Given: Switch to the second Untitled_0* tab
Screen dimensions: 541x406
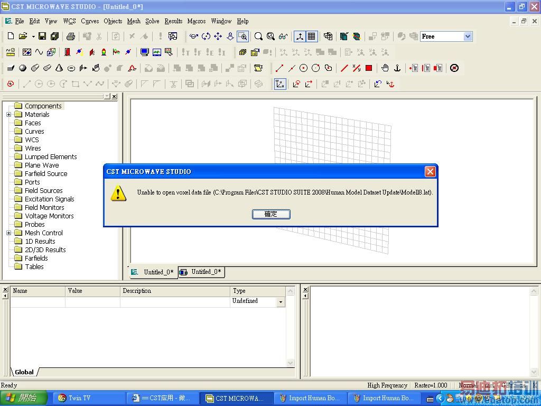Looking at the screenshot, I should coord(202,272).
